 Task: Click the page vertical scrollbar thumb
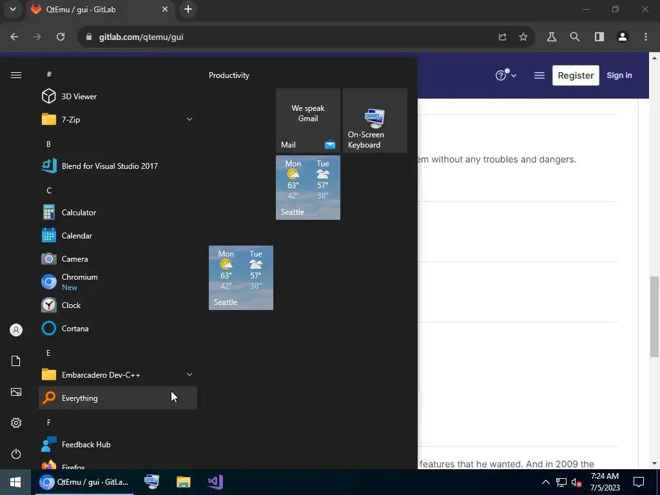click(x=654, y=316)
